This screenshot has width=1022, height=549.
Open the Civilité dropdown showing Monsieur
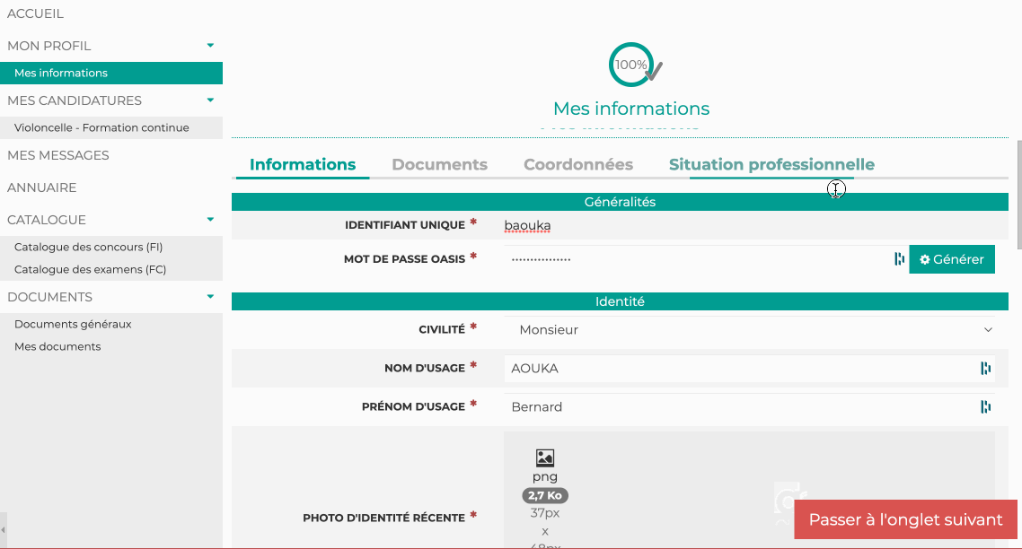click(x=749, y=330)
